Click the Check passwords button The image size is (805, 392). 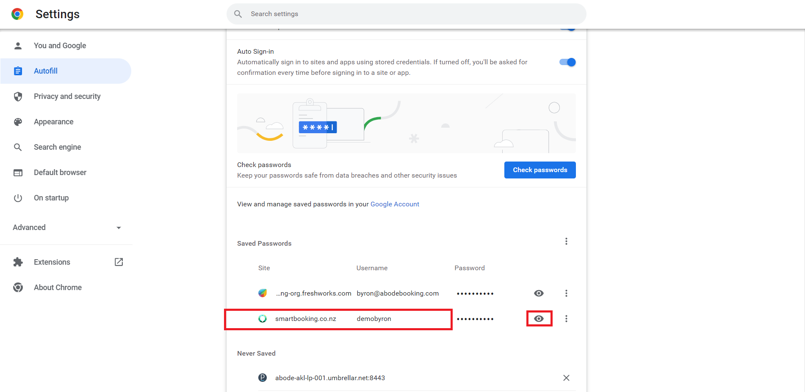click(540, 170)
